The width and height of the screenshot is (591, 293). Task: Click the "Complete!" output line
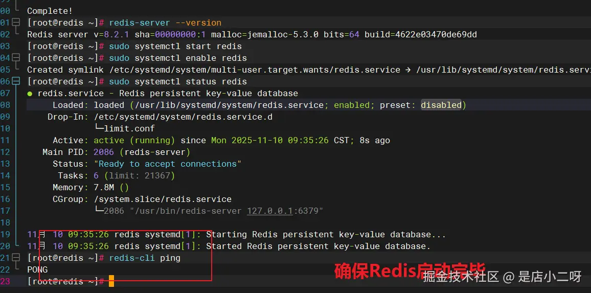pos(50,11)
